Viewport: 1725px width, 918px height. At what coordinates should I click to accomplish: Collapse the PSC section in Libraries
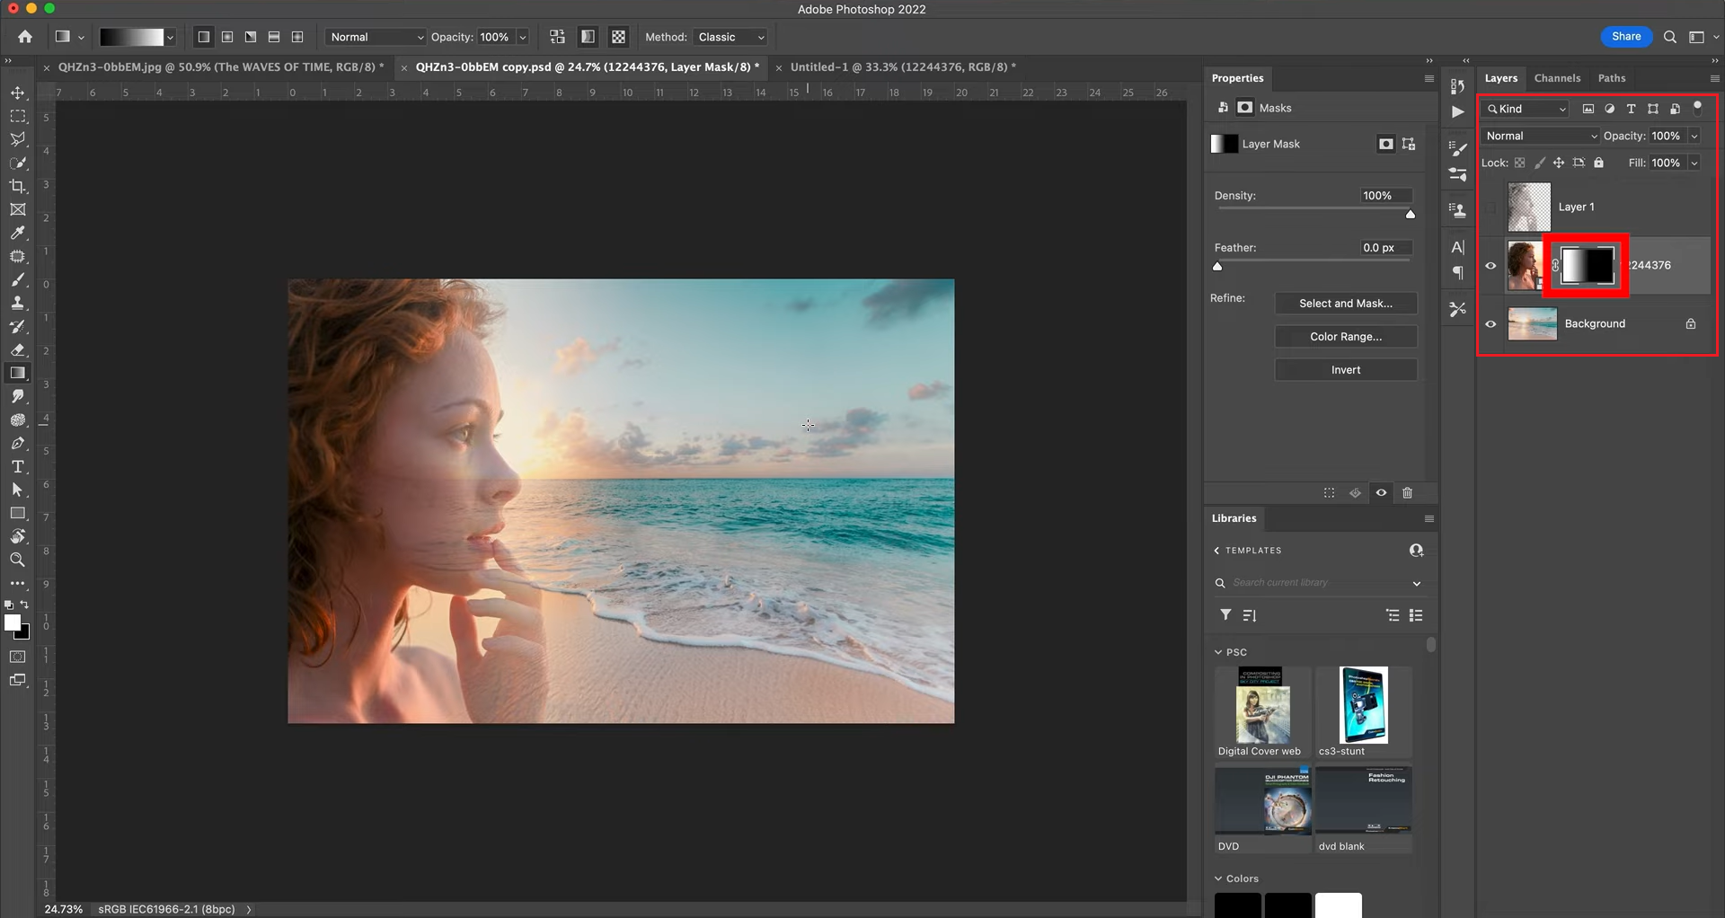coord(1218,651)
